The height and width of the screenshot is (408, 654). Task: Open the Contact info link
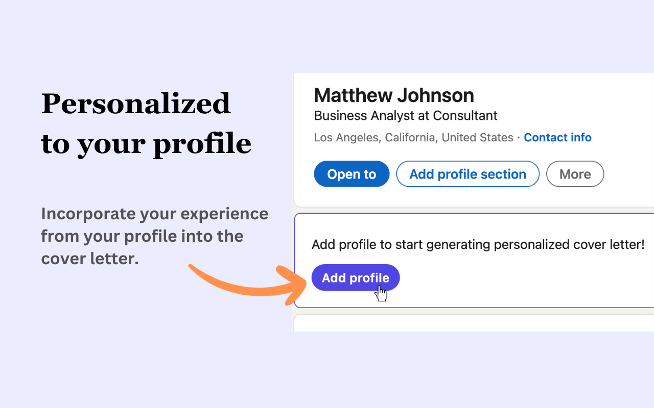[557, 138]
